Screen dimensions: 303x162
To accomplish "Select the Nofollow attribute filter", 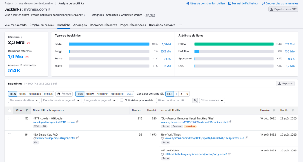I will click(102, 94).
